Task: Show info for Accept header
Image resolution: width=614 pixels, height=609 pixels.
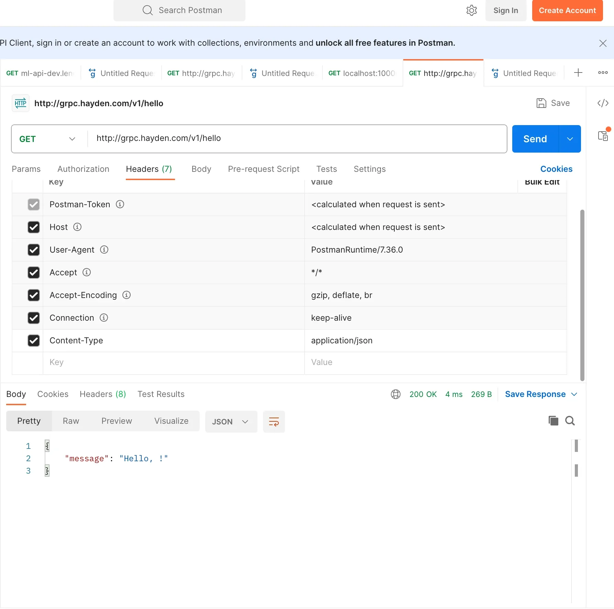Action: click(87, 273)
